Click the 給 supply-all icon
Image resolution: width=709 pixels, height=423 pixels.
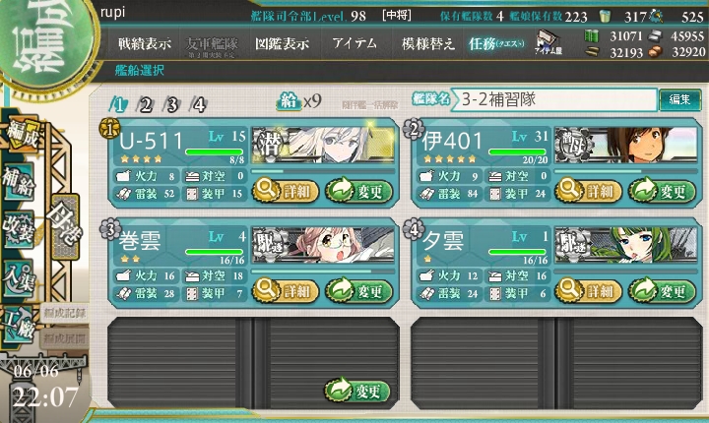point(289,101)
